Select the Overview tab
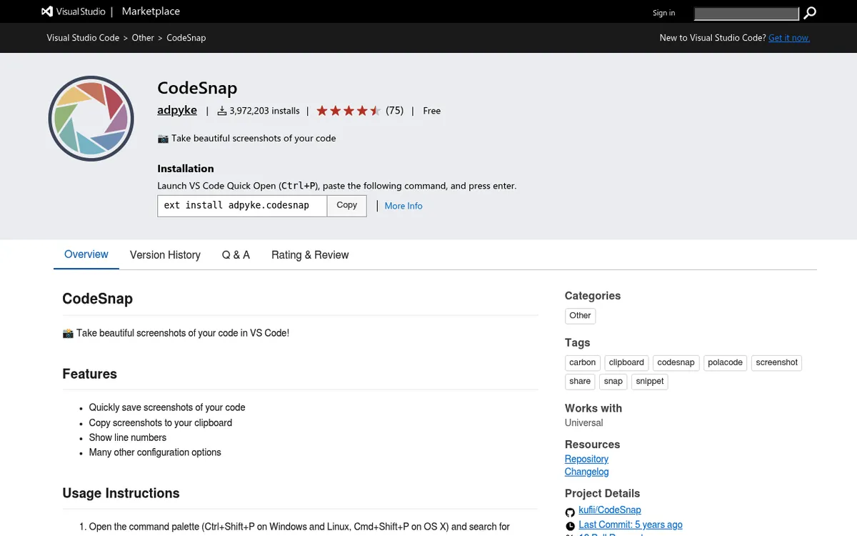Viewport: 857px width, 536px height. [86, 254]
